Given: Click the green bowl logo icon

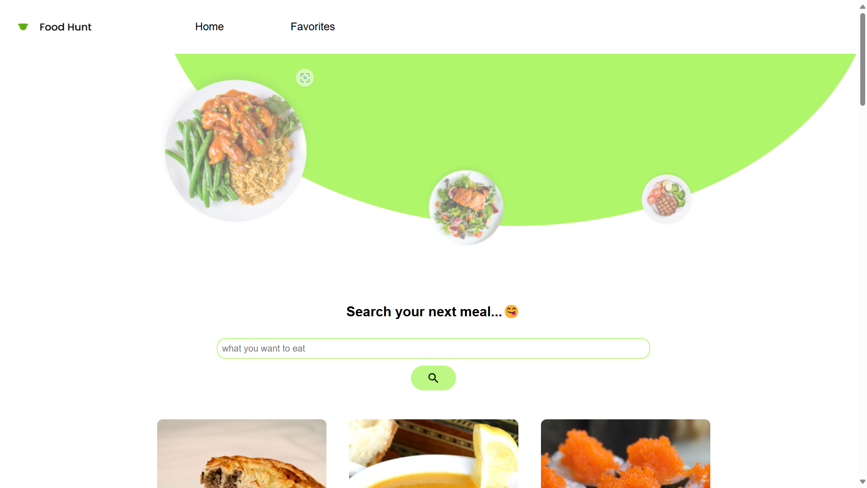Looking at the screenshot, I should point(23,27).
